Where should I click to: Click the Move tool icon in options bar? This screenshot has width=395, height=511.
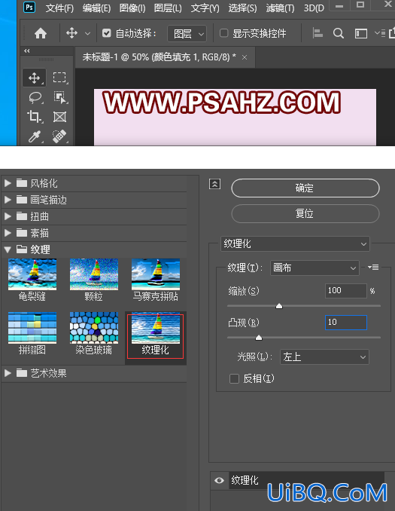[71, 33]
